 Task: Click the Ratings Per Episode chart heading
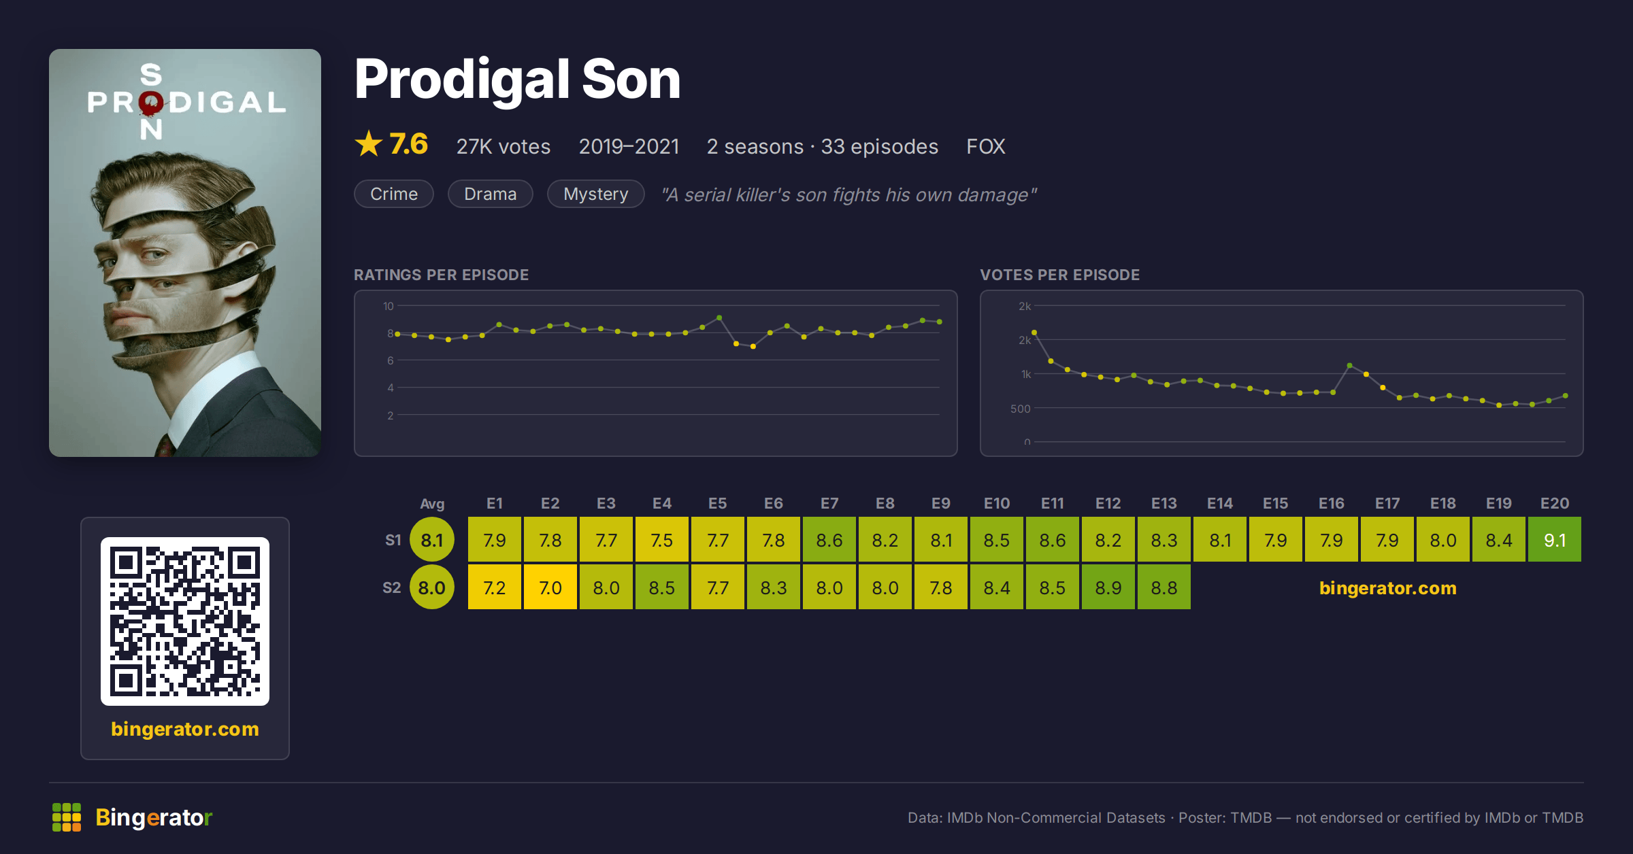(x=442, y=275)
